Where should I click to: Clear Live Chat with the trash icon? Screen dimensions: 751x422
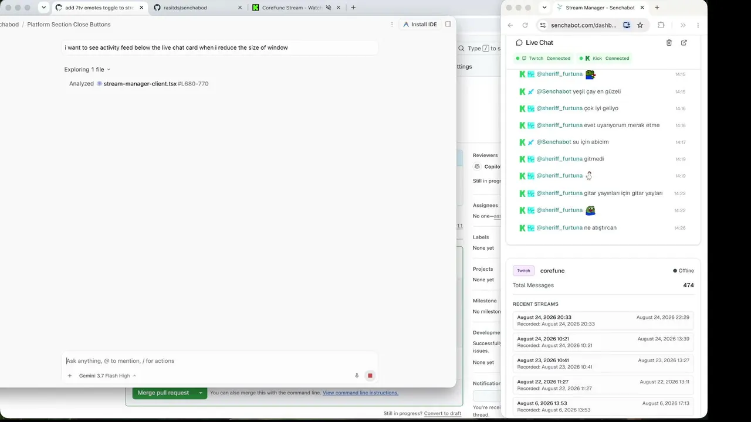point(669,43)
